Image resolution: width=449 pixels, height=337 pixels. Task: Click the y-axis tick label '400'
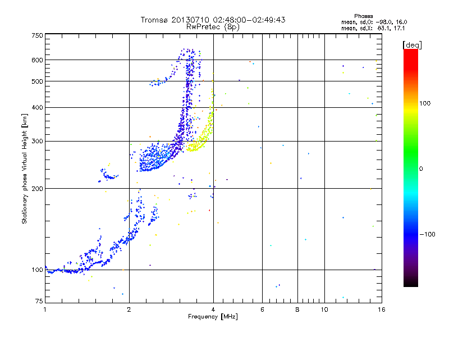pyautogui.click(x=37, y=107)
